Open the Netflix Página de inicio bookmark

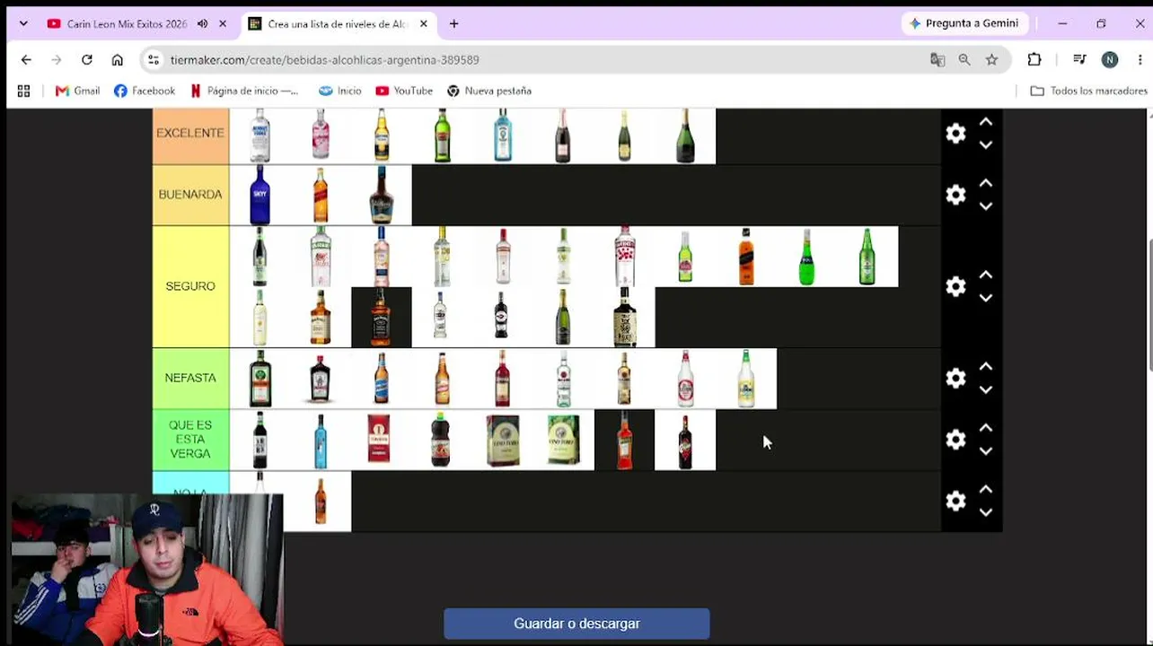[x=244, y=91]
